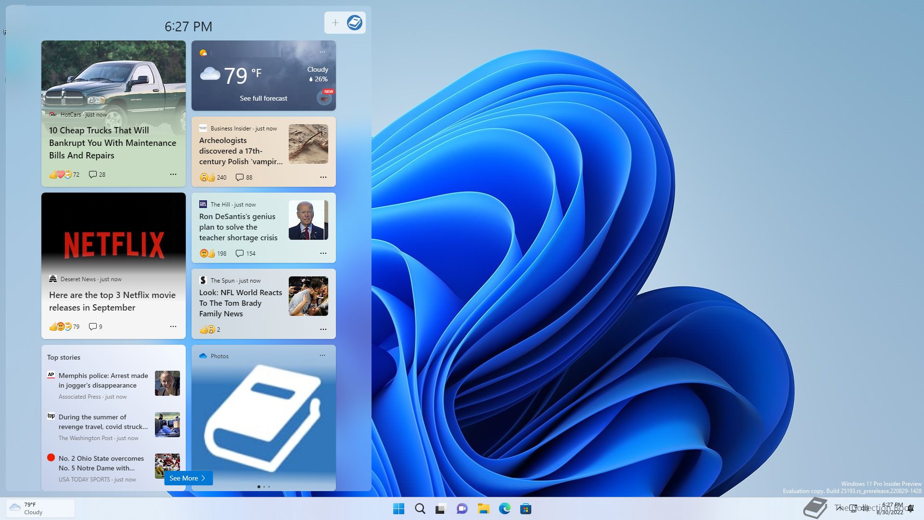Click Associated Press source line
Image resolution: width=924 pixels, height=520 pixels.
tap(92, 397)
